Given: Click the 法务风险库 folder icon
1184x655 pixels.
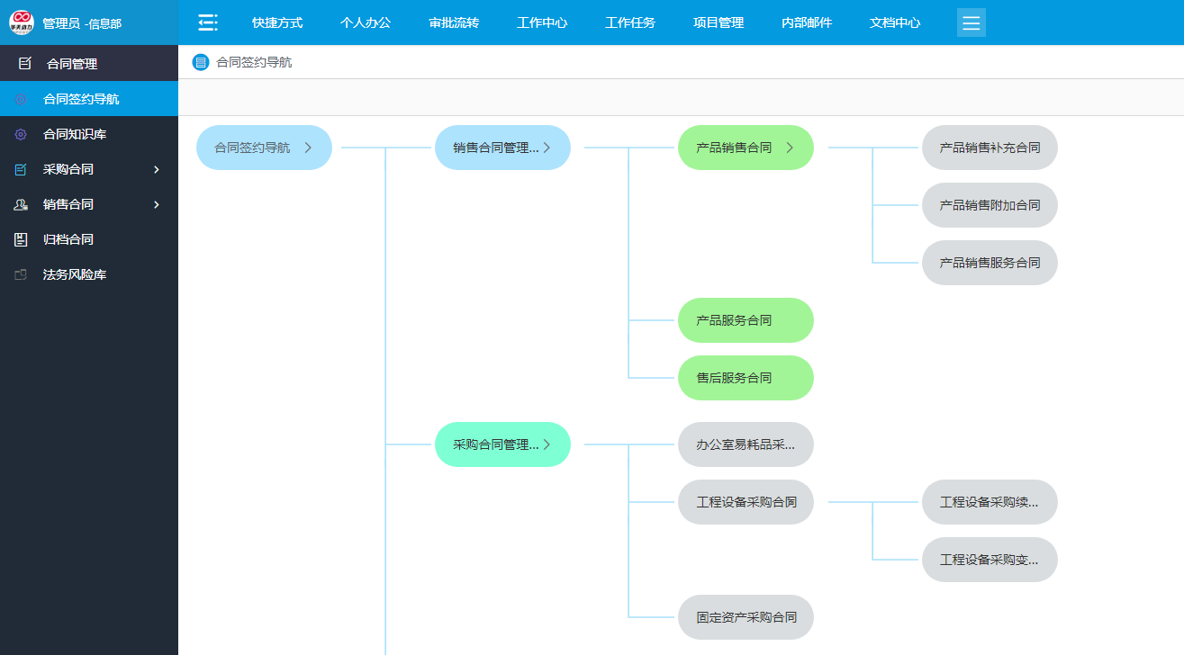Looking at the screenshot, I should click(x=21, y=274).
